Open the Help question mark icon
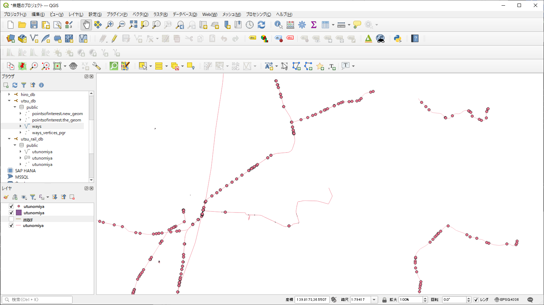 (415, 38)
